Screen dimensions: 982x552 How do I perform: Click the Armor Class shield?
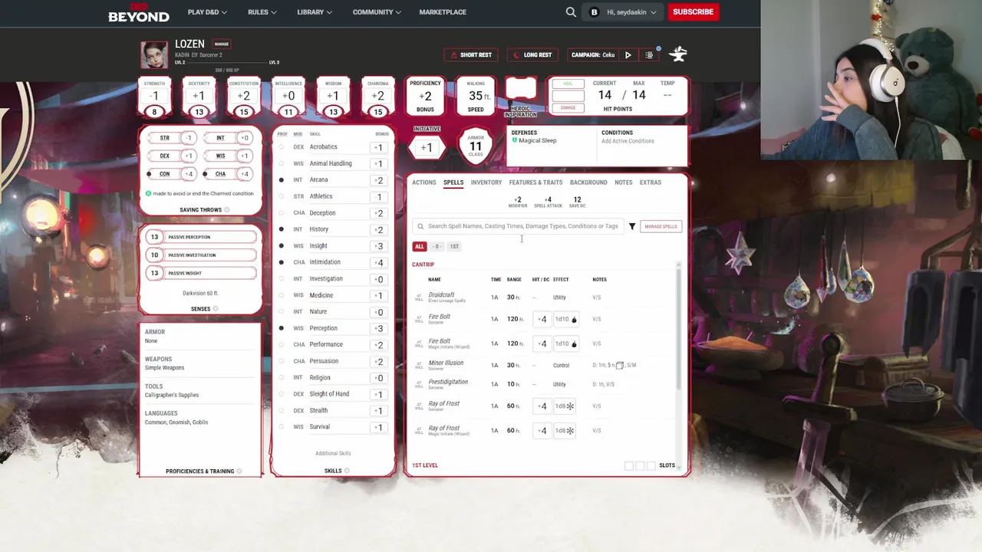[476, 146]
